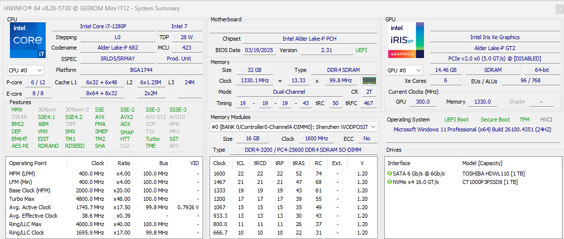
Task: Click the tRFC 467 value
Action: [368, 104]
